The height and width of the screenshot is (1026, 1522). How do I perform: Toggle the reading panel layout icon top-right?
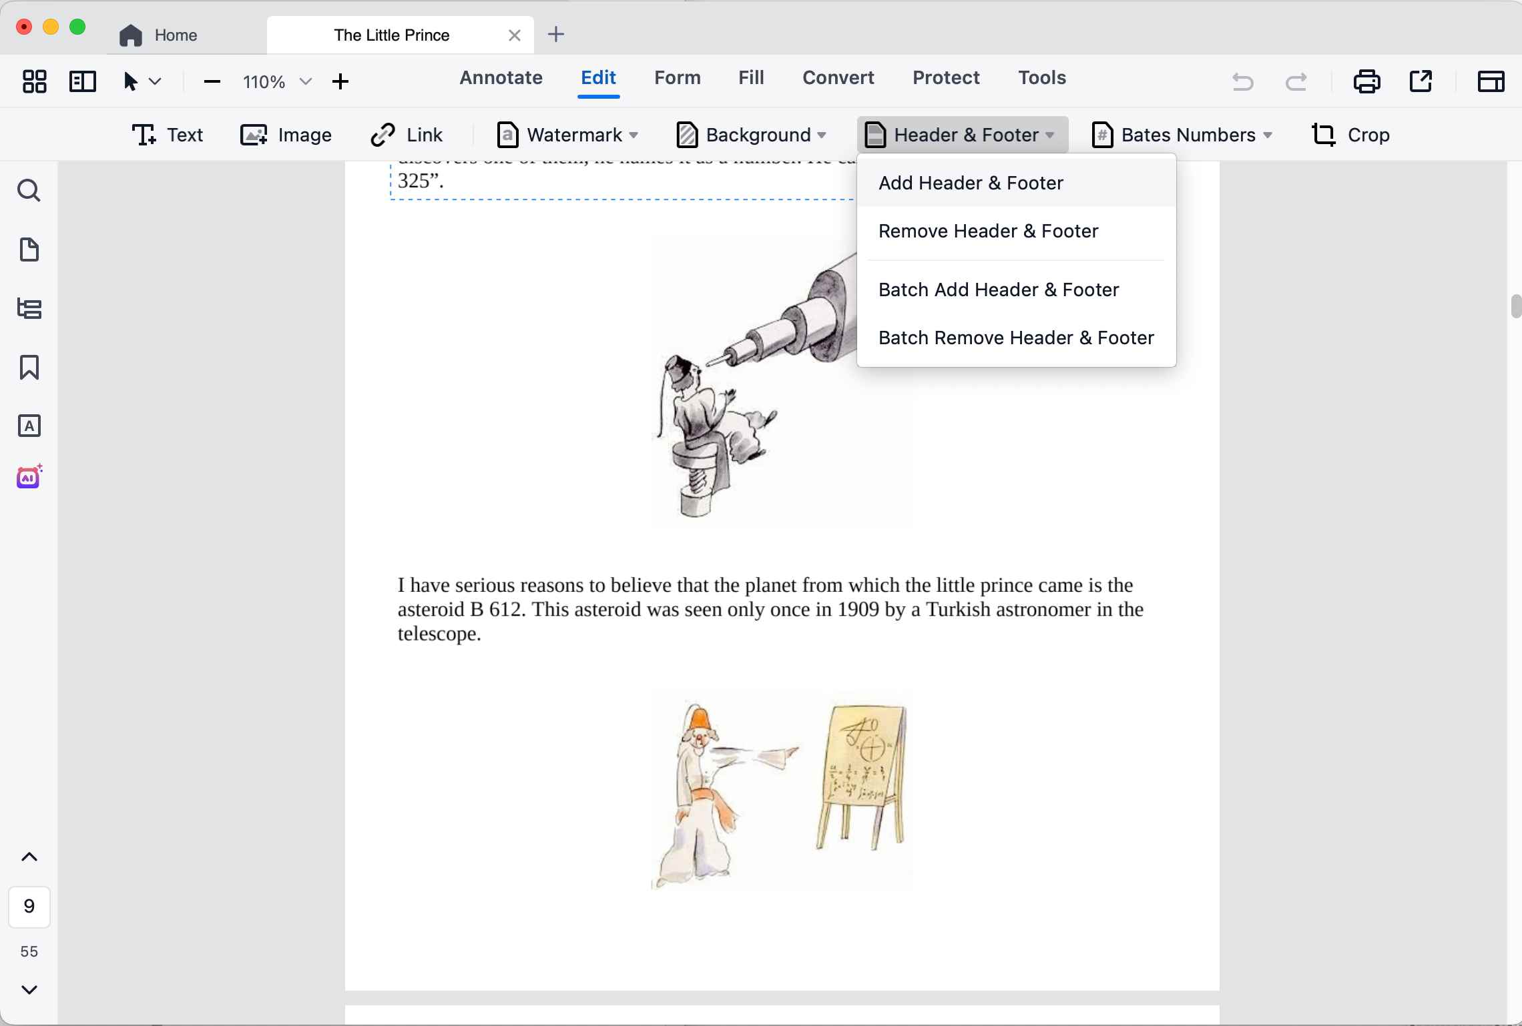click(1491, 81)
